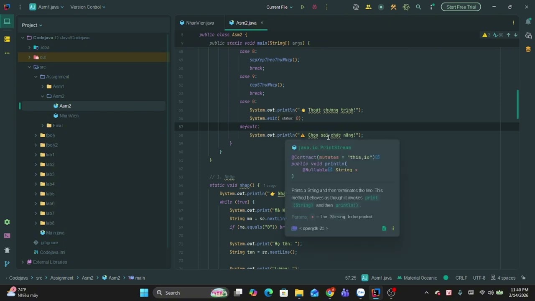Expand the .idea folder

29,48
